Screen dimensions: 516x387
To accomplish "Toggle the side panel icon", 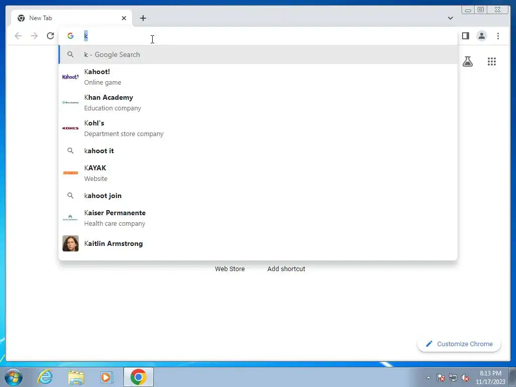I will point(465,36).
